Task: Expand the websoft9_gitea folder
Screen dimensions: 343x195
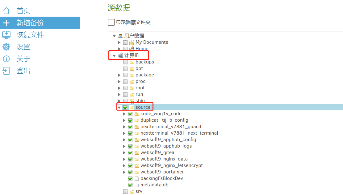Action: [x=124, y=153]
